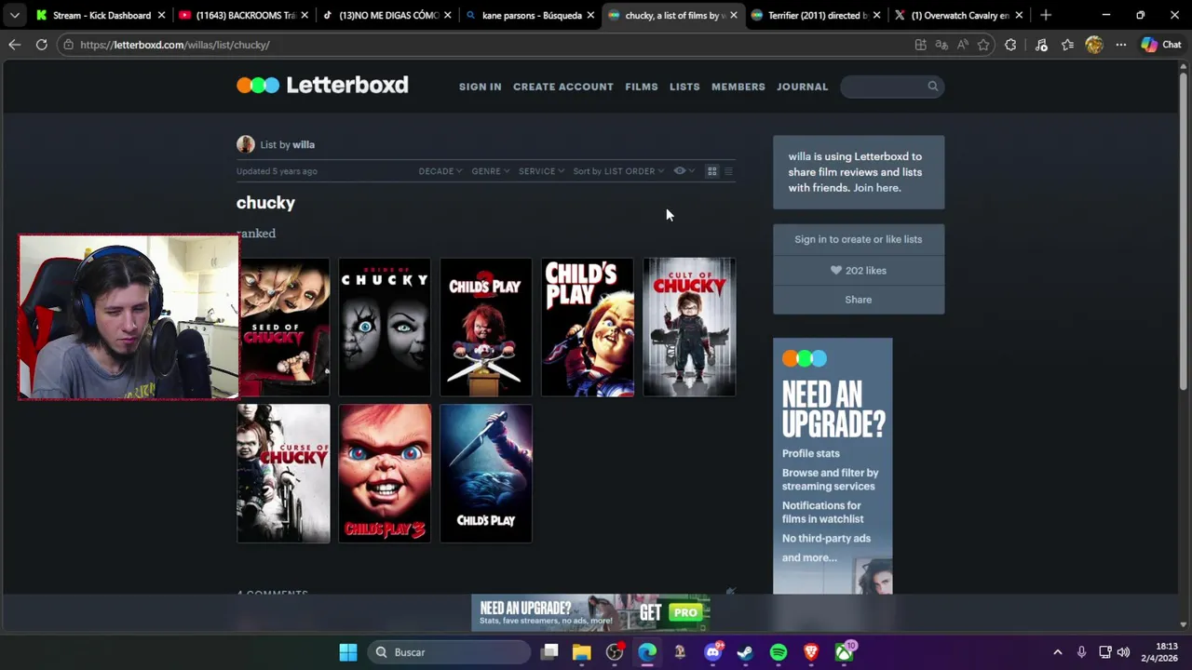Open Spotify from taskbar
This screenshot has width=1192, height=670.
(x=779, y=652)
